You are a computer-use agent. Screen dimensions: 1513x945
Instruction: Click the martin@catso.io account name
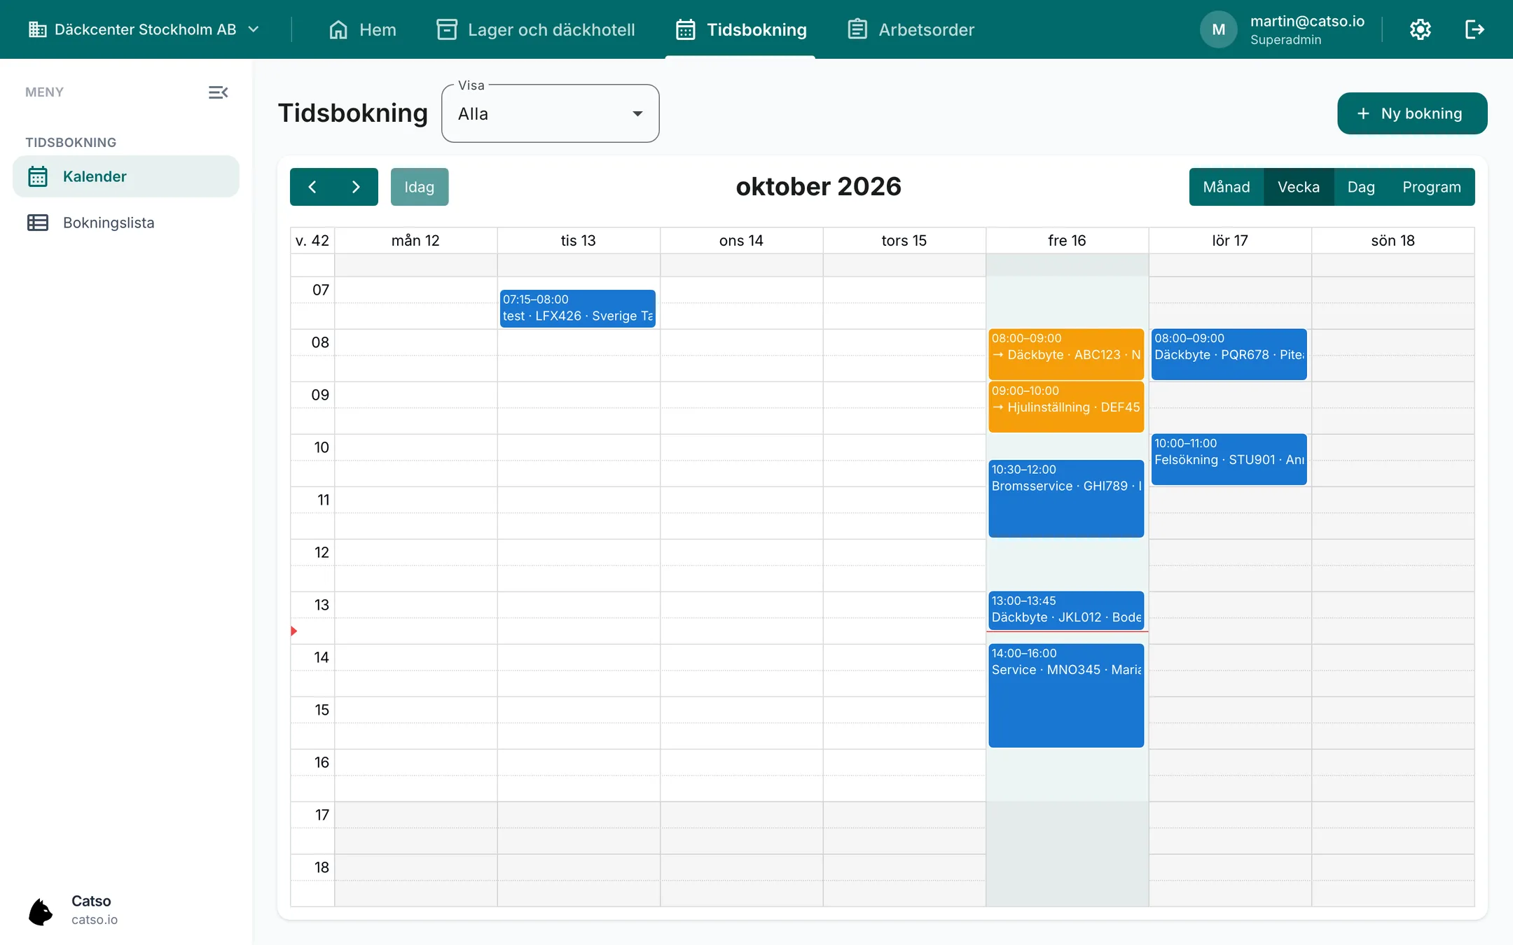1307,21
